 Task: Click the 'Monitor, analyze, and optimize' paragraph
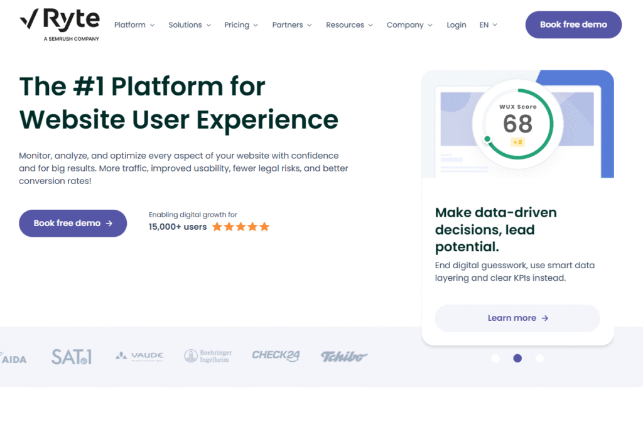point(183,168)
